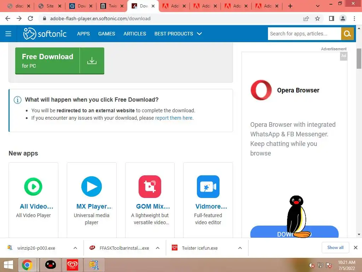Open the GAMES menu
Image resolution: width=362 pixels, height=272 pixels.
pos(106,34)
